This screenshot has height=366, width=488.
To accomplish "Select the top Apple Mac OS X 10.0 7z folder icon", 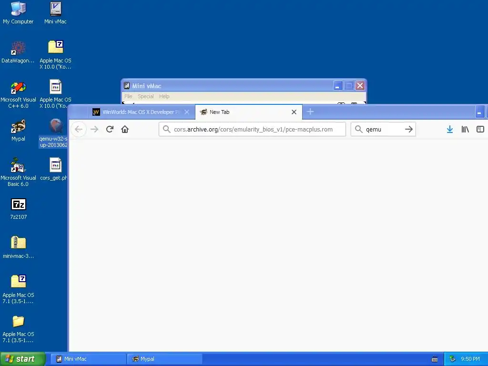I will click(55, 55).
